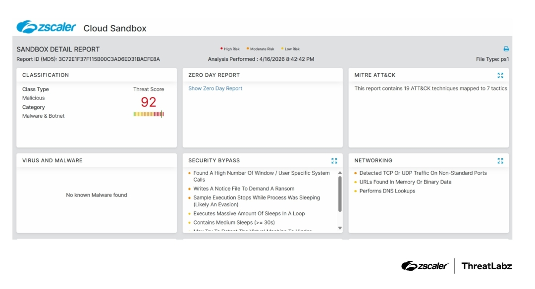Click the Classification panel heading
The height and width of the screenshot is (289, 535).
pyautogui.click(x=46, y=75)
